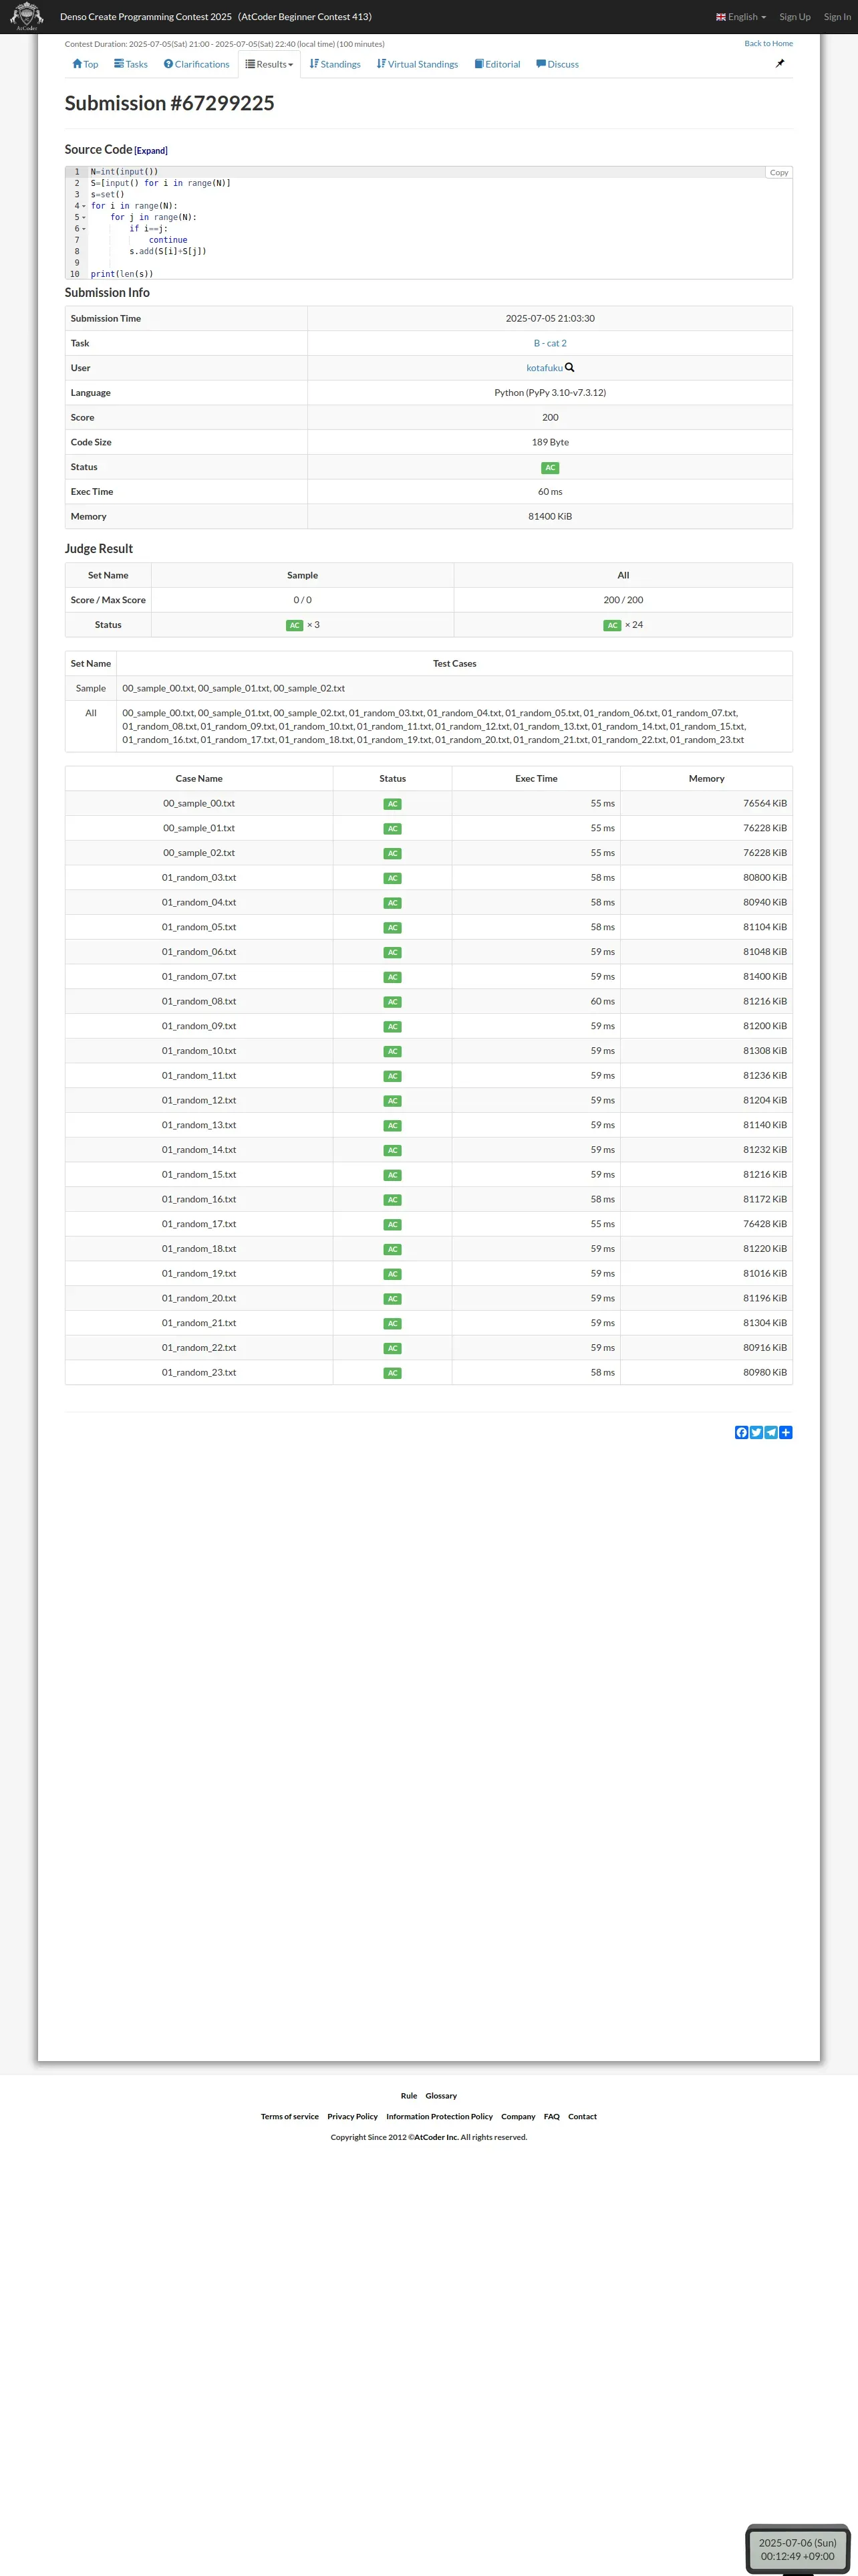This screenshot has width=858, height=2576.
Task: Click the 200 / 200 score cell
Action: (x=623, y=600)
